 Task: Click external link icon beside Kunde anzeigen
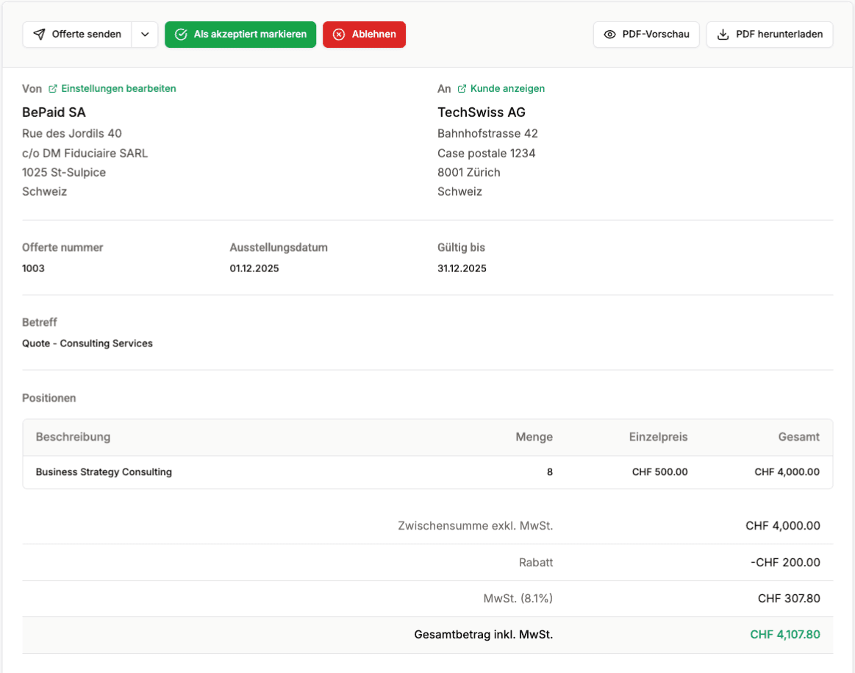[x=462, y=89]
